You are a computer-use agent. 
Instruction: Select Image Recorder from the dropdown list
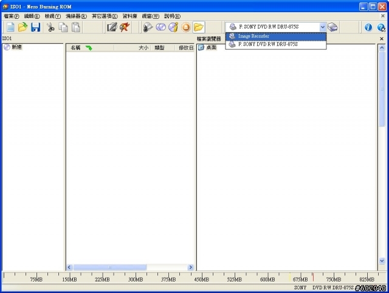pos(276,36)
